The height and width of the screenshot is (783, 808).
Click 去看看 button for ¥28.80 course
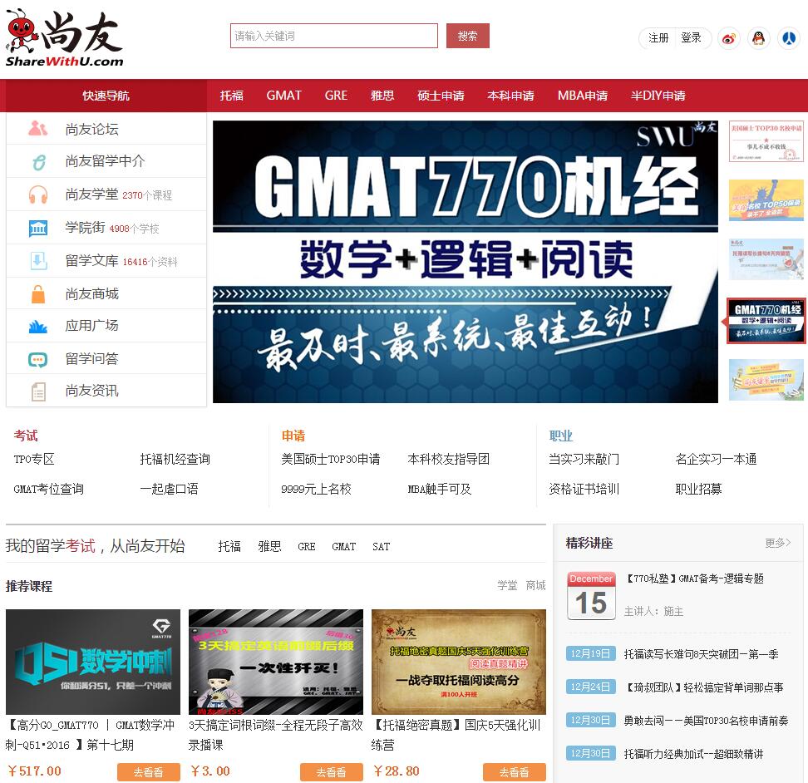pos(515,772)
